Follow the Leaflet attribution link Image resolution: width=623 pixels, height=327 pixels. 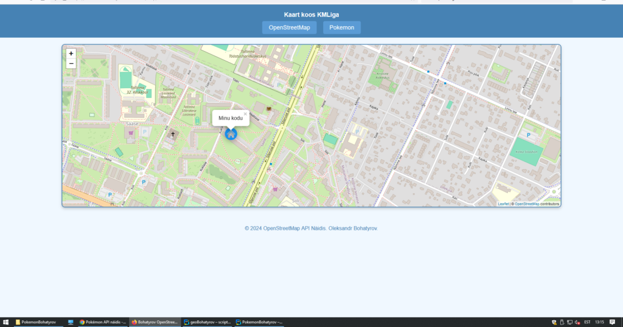point(503,204)
